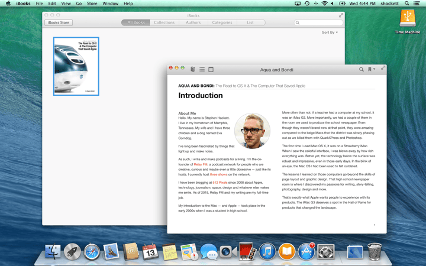Search inside the Aqua and Bondi book
This screenshot has height=266, width=426.
pyautogui.click(x=361, y=70)
